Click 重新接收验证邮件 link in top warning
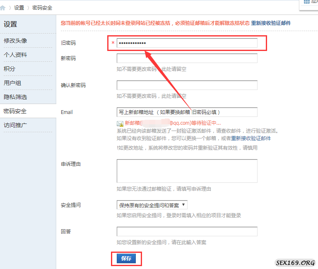318x269 pixels. click(x=271, y=23)
